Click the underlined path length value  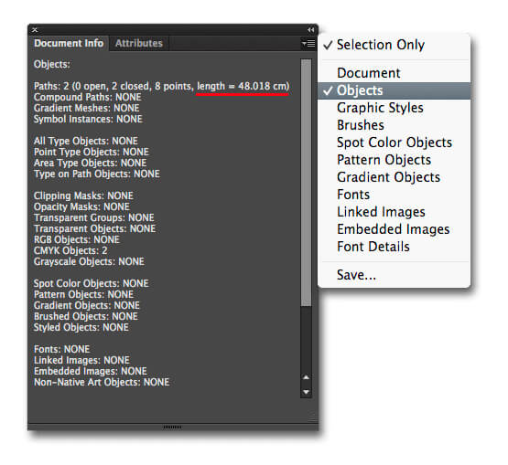[243, 87]
